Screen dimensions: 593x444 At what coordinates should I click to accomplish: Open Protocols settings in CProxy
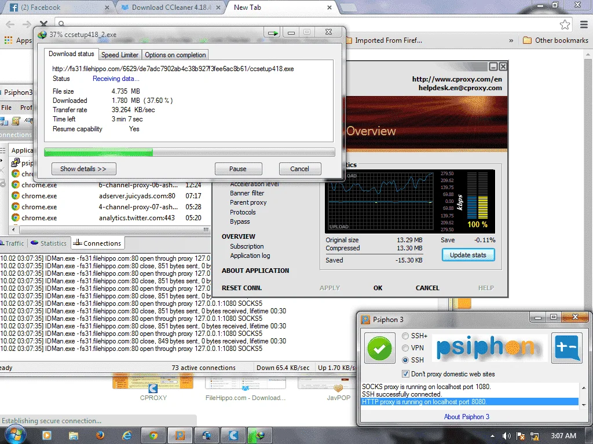pyautogui.click(x=243, y=212)
